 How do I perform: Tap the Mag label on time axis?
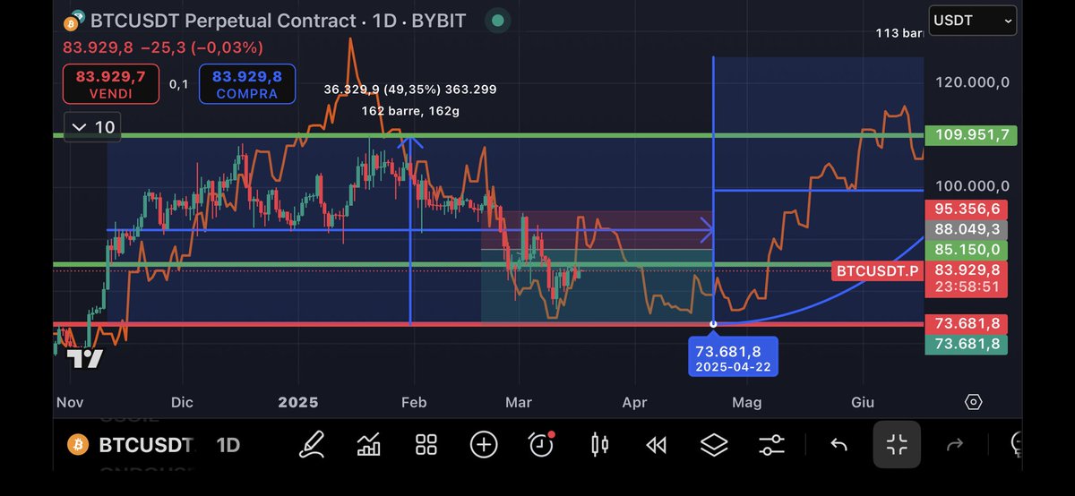tap(746, 402)
